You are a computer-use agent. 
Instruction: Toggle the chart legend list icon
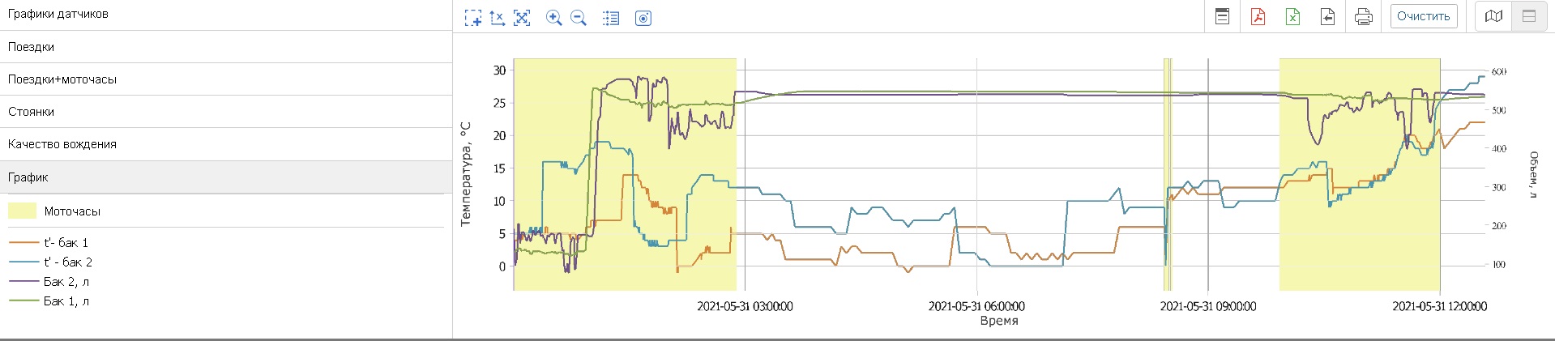tap(611, 18)
